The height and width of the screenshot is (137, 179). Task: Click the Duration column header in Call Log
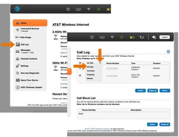tap(157, 63)
